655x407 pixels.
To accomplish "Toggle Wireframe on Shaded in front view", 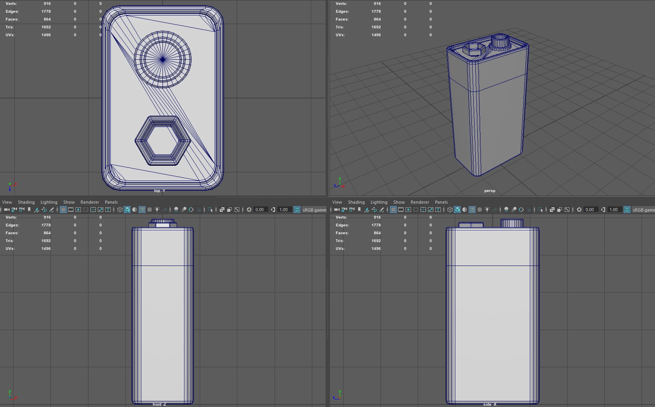I will point(142,210).
